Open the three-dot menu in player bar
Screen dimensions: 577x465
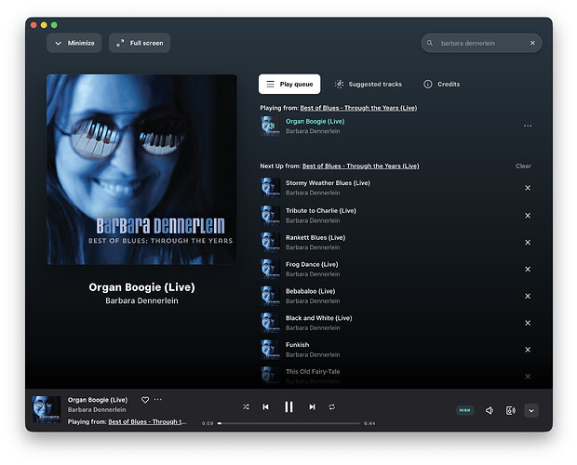158,400
